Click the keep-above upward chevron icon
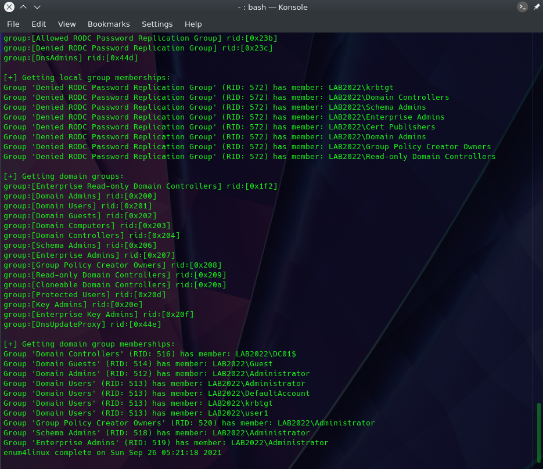This screenshot has height=469, width=543. point(23,7)
